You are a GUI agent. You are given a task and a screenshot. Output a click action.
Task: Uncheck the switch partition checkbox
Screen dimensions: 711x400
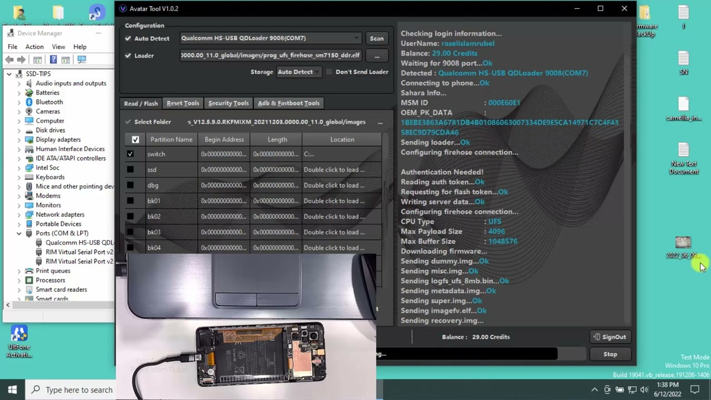click(130, 154)
